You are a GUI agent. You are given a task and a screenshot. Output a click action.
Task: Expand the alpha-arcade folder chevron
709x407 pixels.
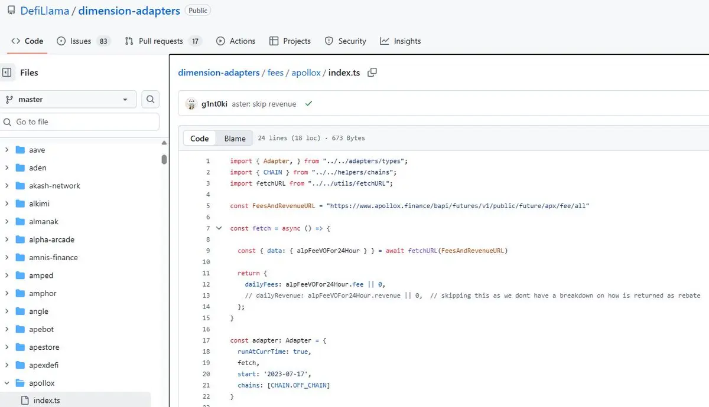[6, 239]
